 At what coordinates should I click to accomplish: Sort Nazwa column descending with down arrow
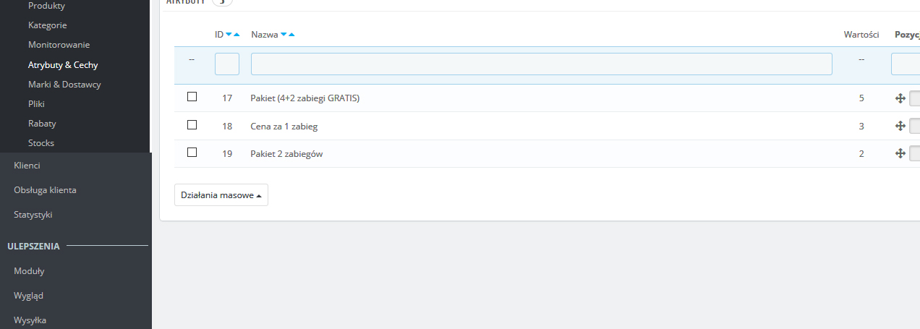pos(284,35)
